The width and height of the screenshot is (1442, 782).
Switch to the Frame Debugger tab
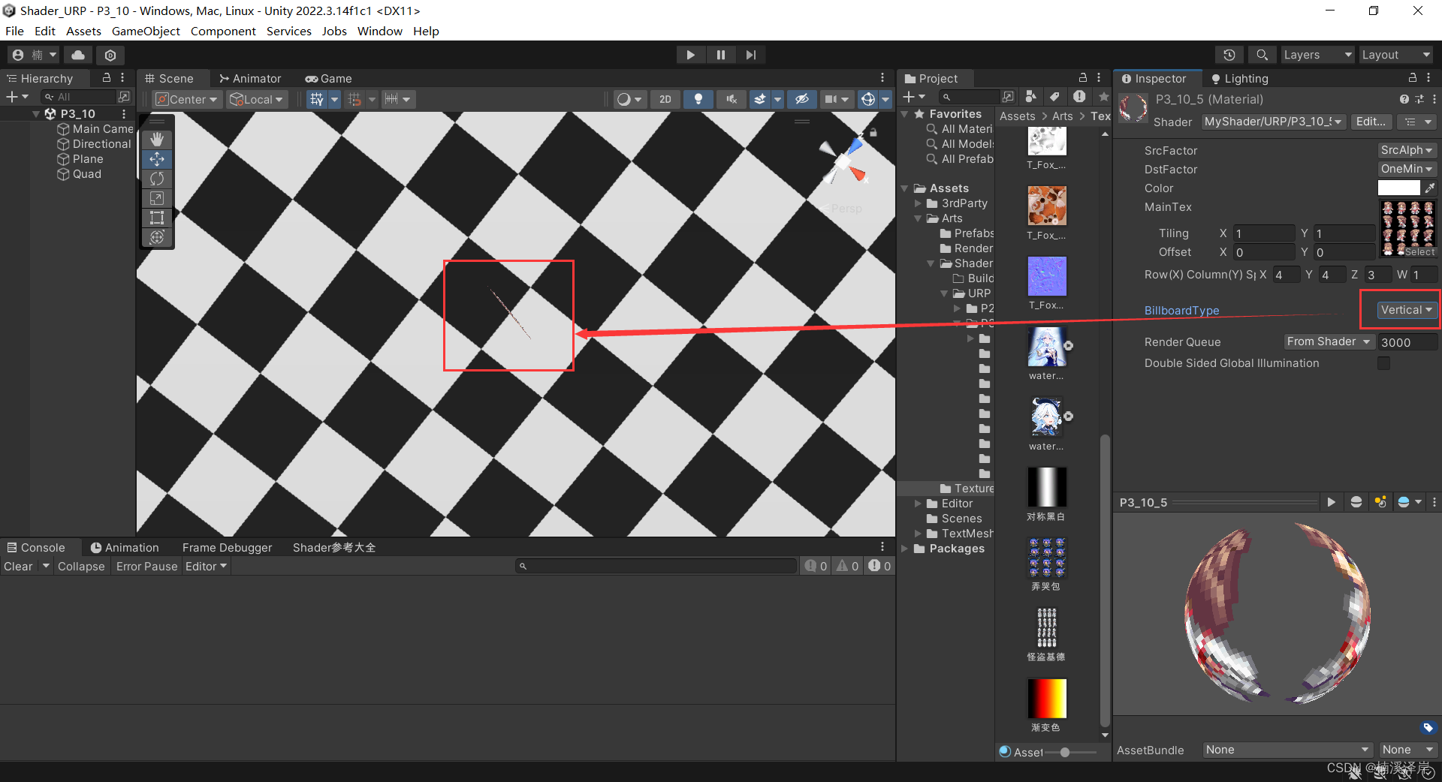pyautogui.click(x=227, y=547)
